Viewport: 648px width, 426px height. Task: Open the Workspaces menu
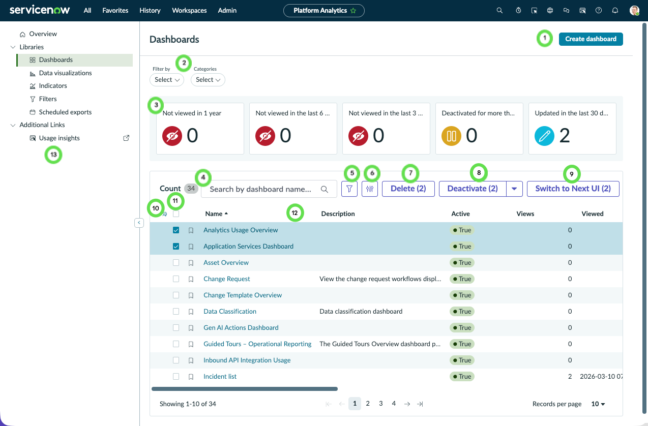(x=189, y=10)
